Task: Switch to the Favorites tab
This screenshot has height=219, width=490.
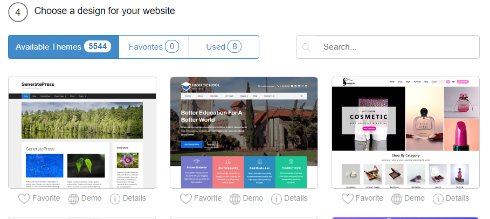Action: coord(154,47)
